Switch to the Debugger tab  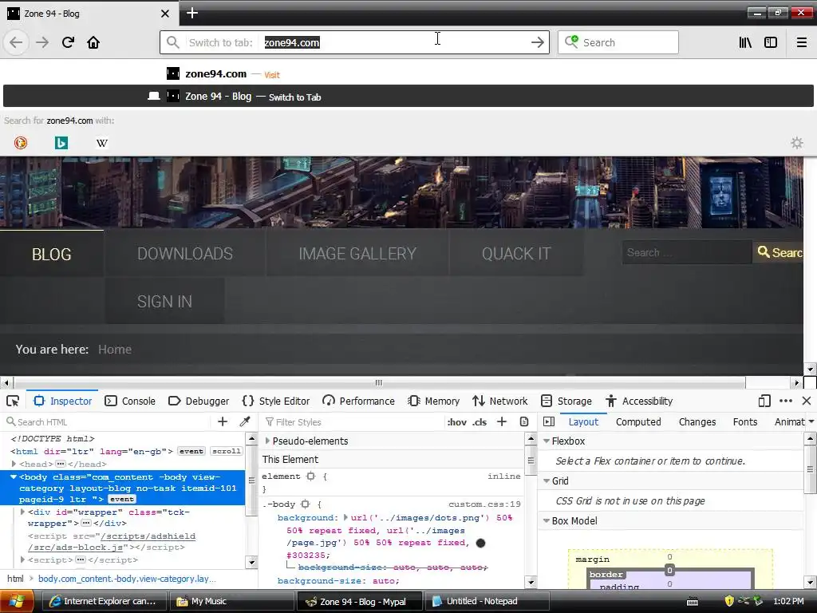click(x=199, y=401)
